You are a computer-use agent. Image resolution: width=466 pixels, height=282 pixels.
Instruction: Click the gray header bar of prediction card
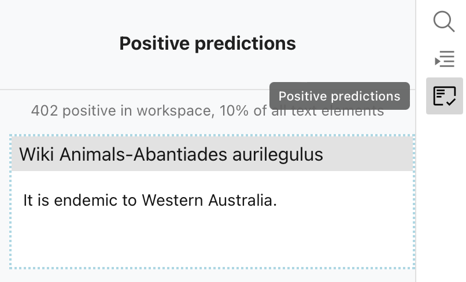pos(213,154)
